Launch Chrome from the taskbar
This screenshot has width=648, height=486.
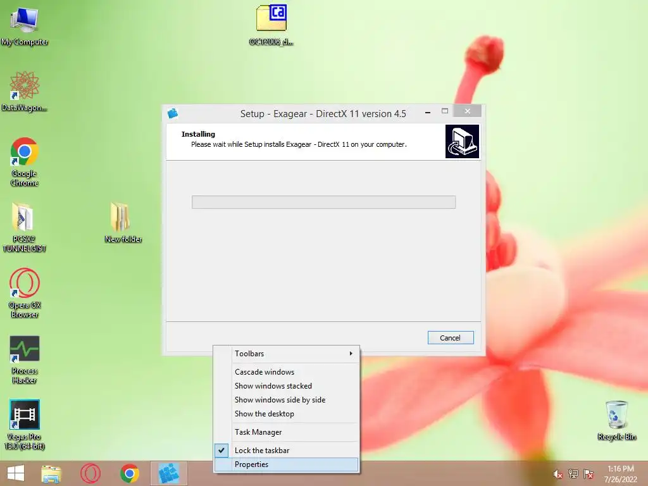coord(129,473)
